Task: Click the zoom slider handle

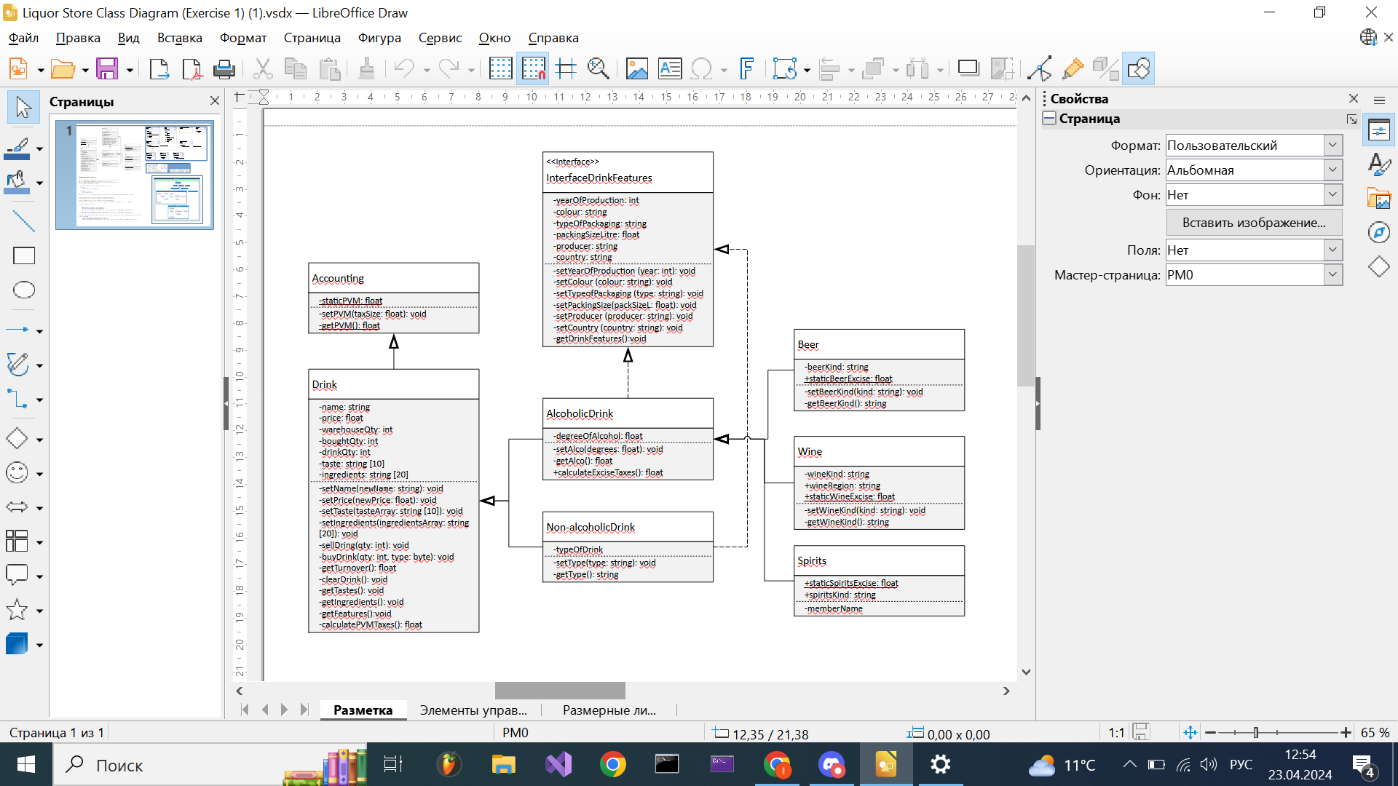Action: 1256,733
